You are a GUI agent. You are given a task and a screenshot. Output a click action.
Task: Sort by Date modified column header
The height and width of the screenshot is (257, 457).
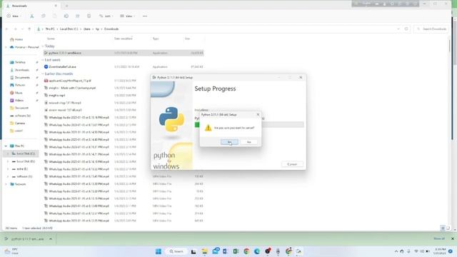click(x=123, y=39)
